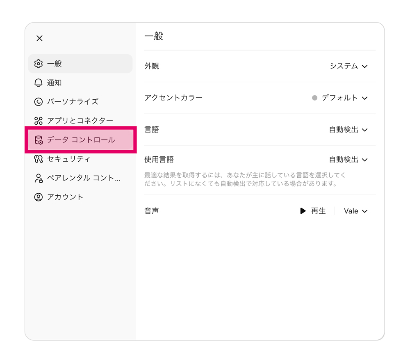The width and height of the screenshot is (410, 364).
Task: Select the パーソナライズ sidebar icon
Action: click(39, 102)
